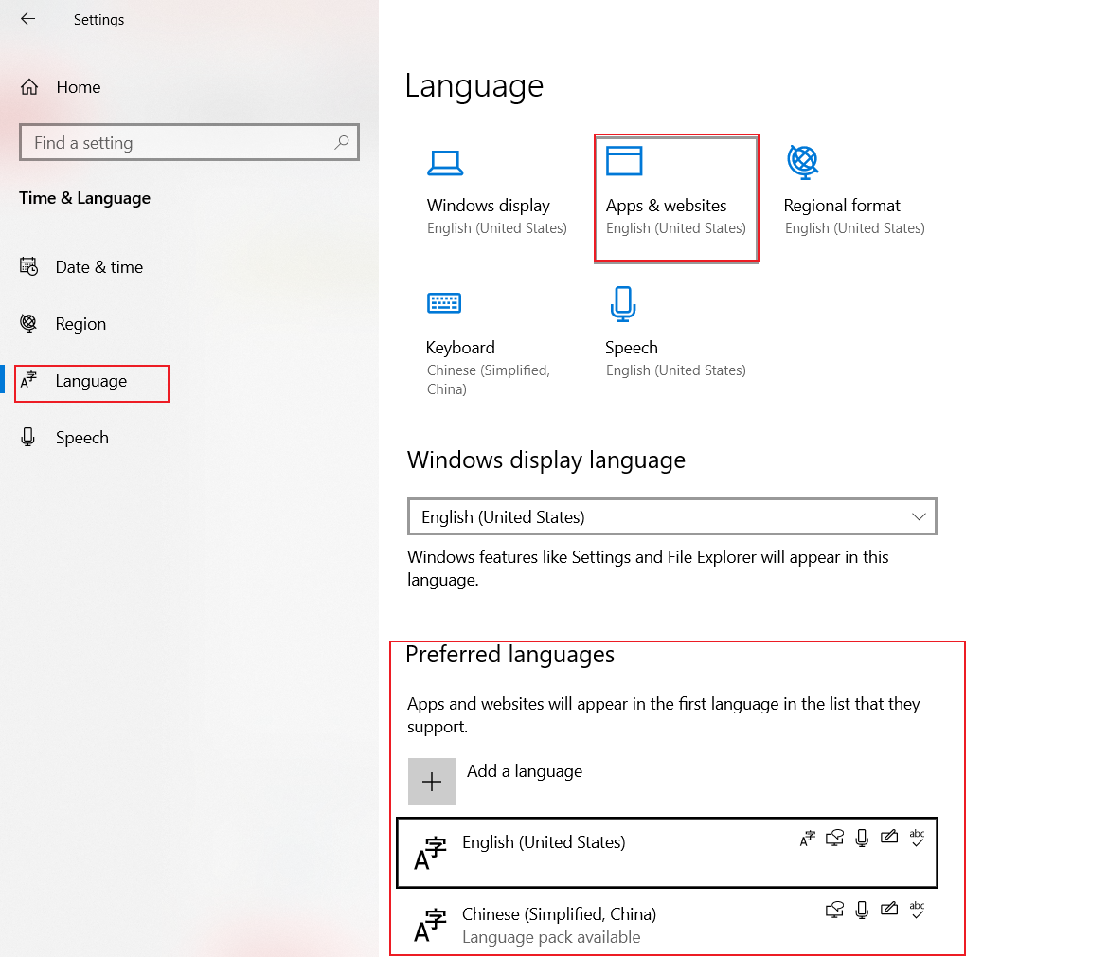Image resolution: width=1108 pixels, height=957 pixels.
Task: Open the Apps & websites tile
Action: [x=676, y=198]
